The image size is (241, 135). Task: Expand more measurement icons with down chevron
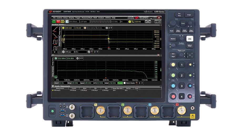pos(54,52)
